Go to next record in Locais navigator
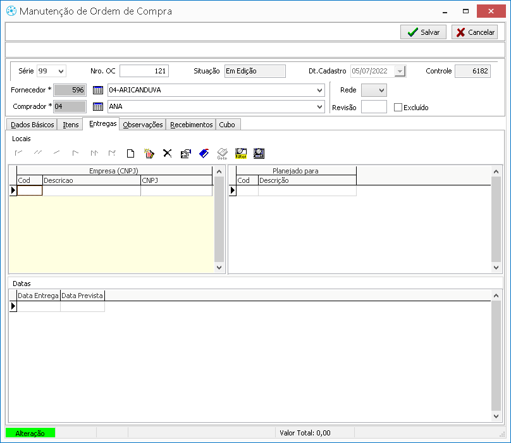 (75, 153)
